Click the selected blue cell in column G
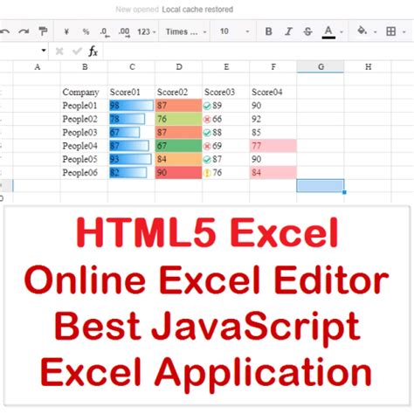414x414 pixels. coord(321,186)
